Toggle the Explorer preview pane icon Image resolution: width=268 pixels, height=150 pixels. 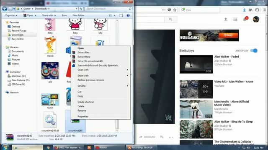pos(121,15)
